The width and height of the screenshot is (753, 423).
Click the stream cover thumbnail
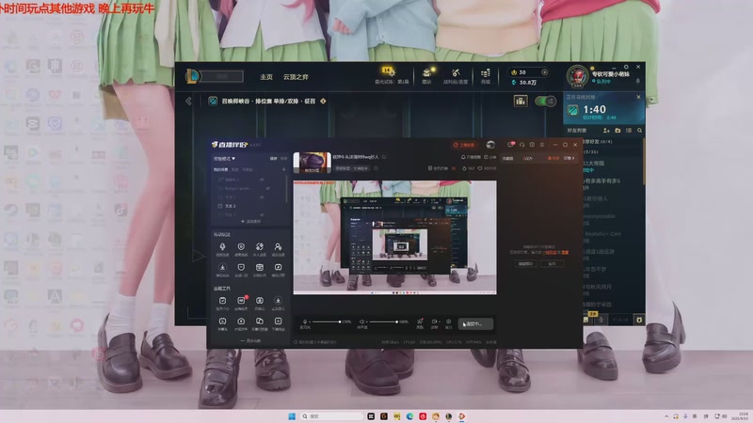click(x=312, y=163)
